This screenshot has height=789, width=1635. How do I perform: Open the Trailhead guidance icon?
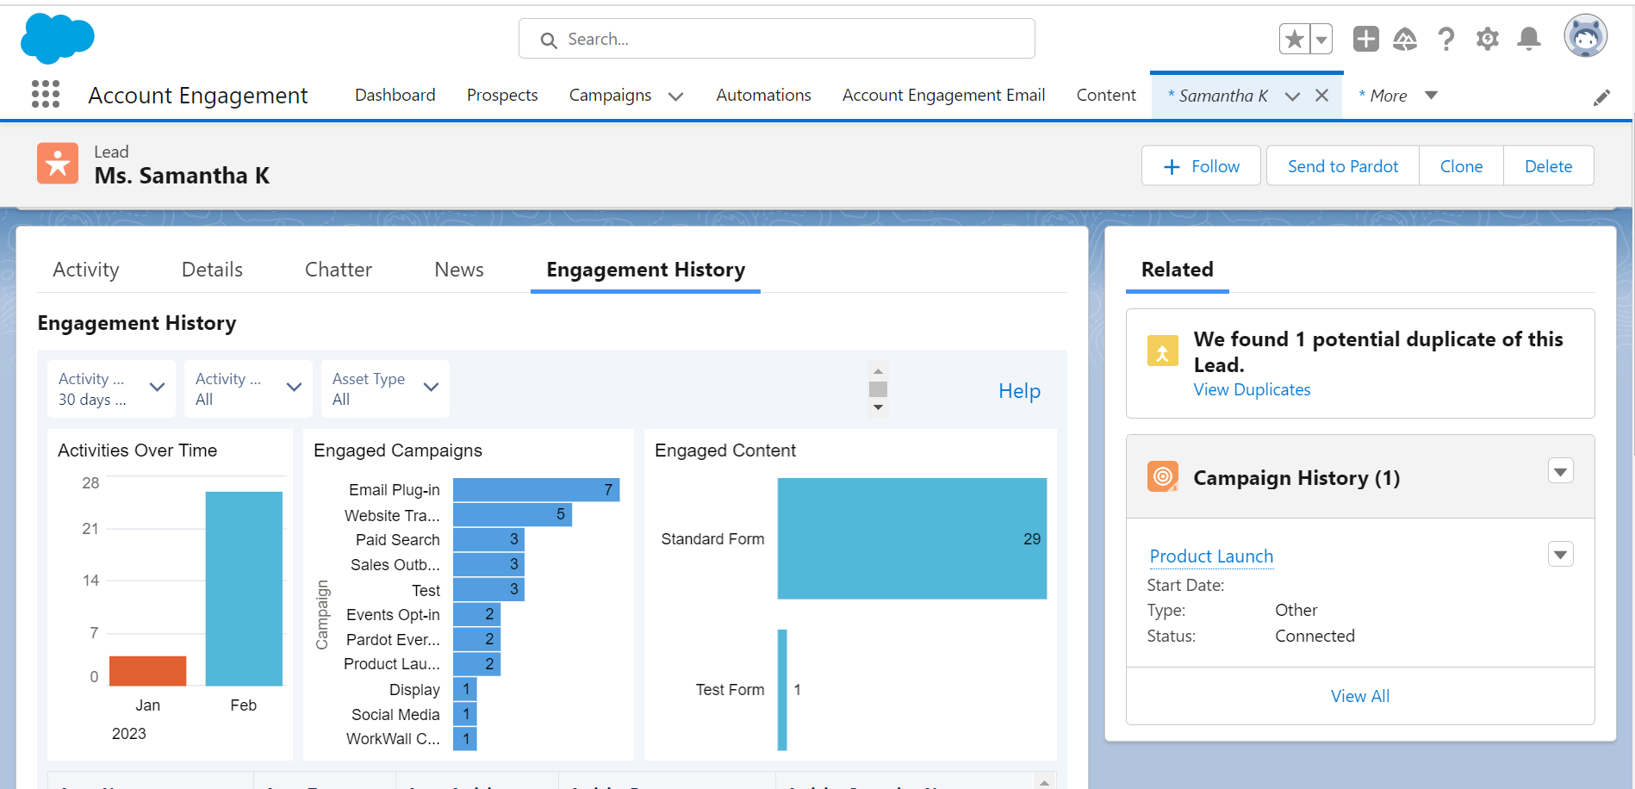(1405, 39)
